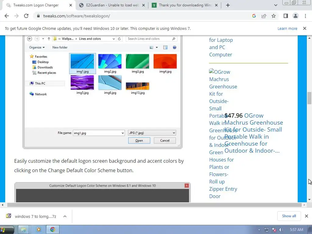Bookmark this page with the star icon
This screenshot has height=234, width=312.
click(274, 16)
